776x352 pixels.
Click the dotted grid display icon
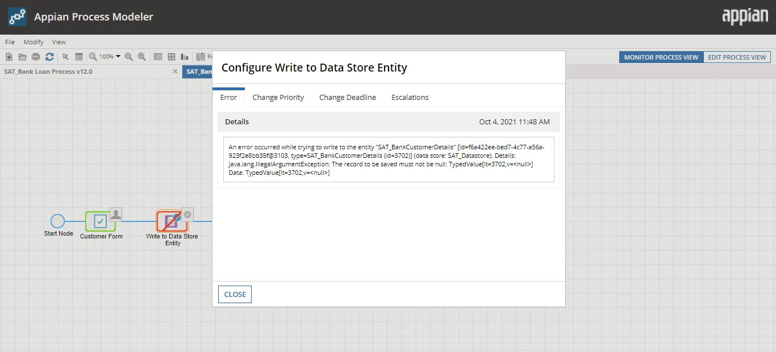coord(158,57)
